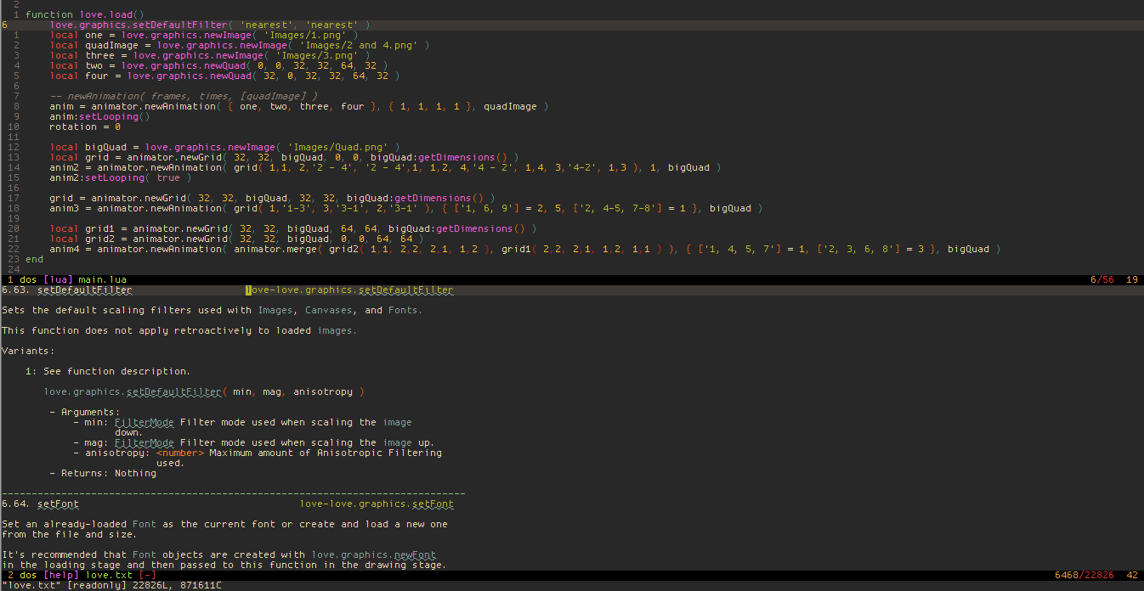
Task: Click 'This function does not apply retroactively' sentence
Action: [x=179, y=331]
